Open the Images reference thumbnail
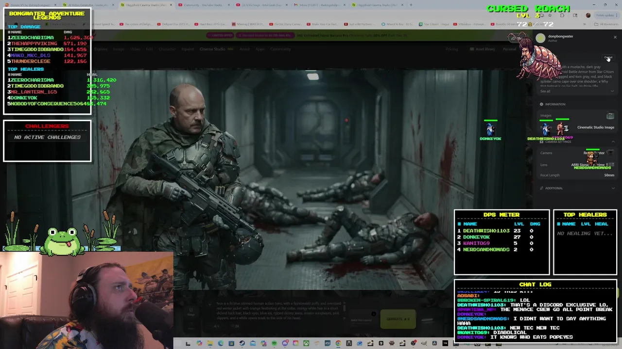 point(610,116)
